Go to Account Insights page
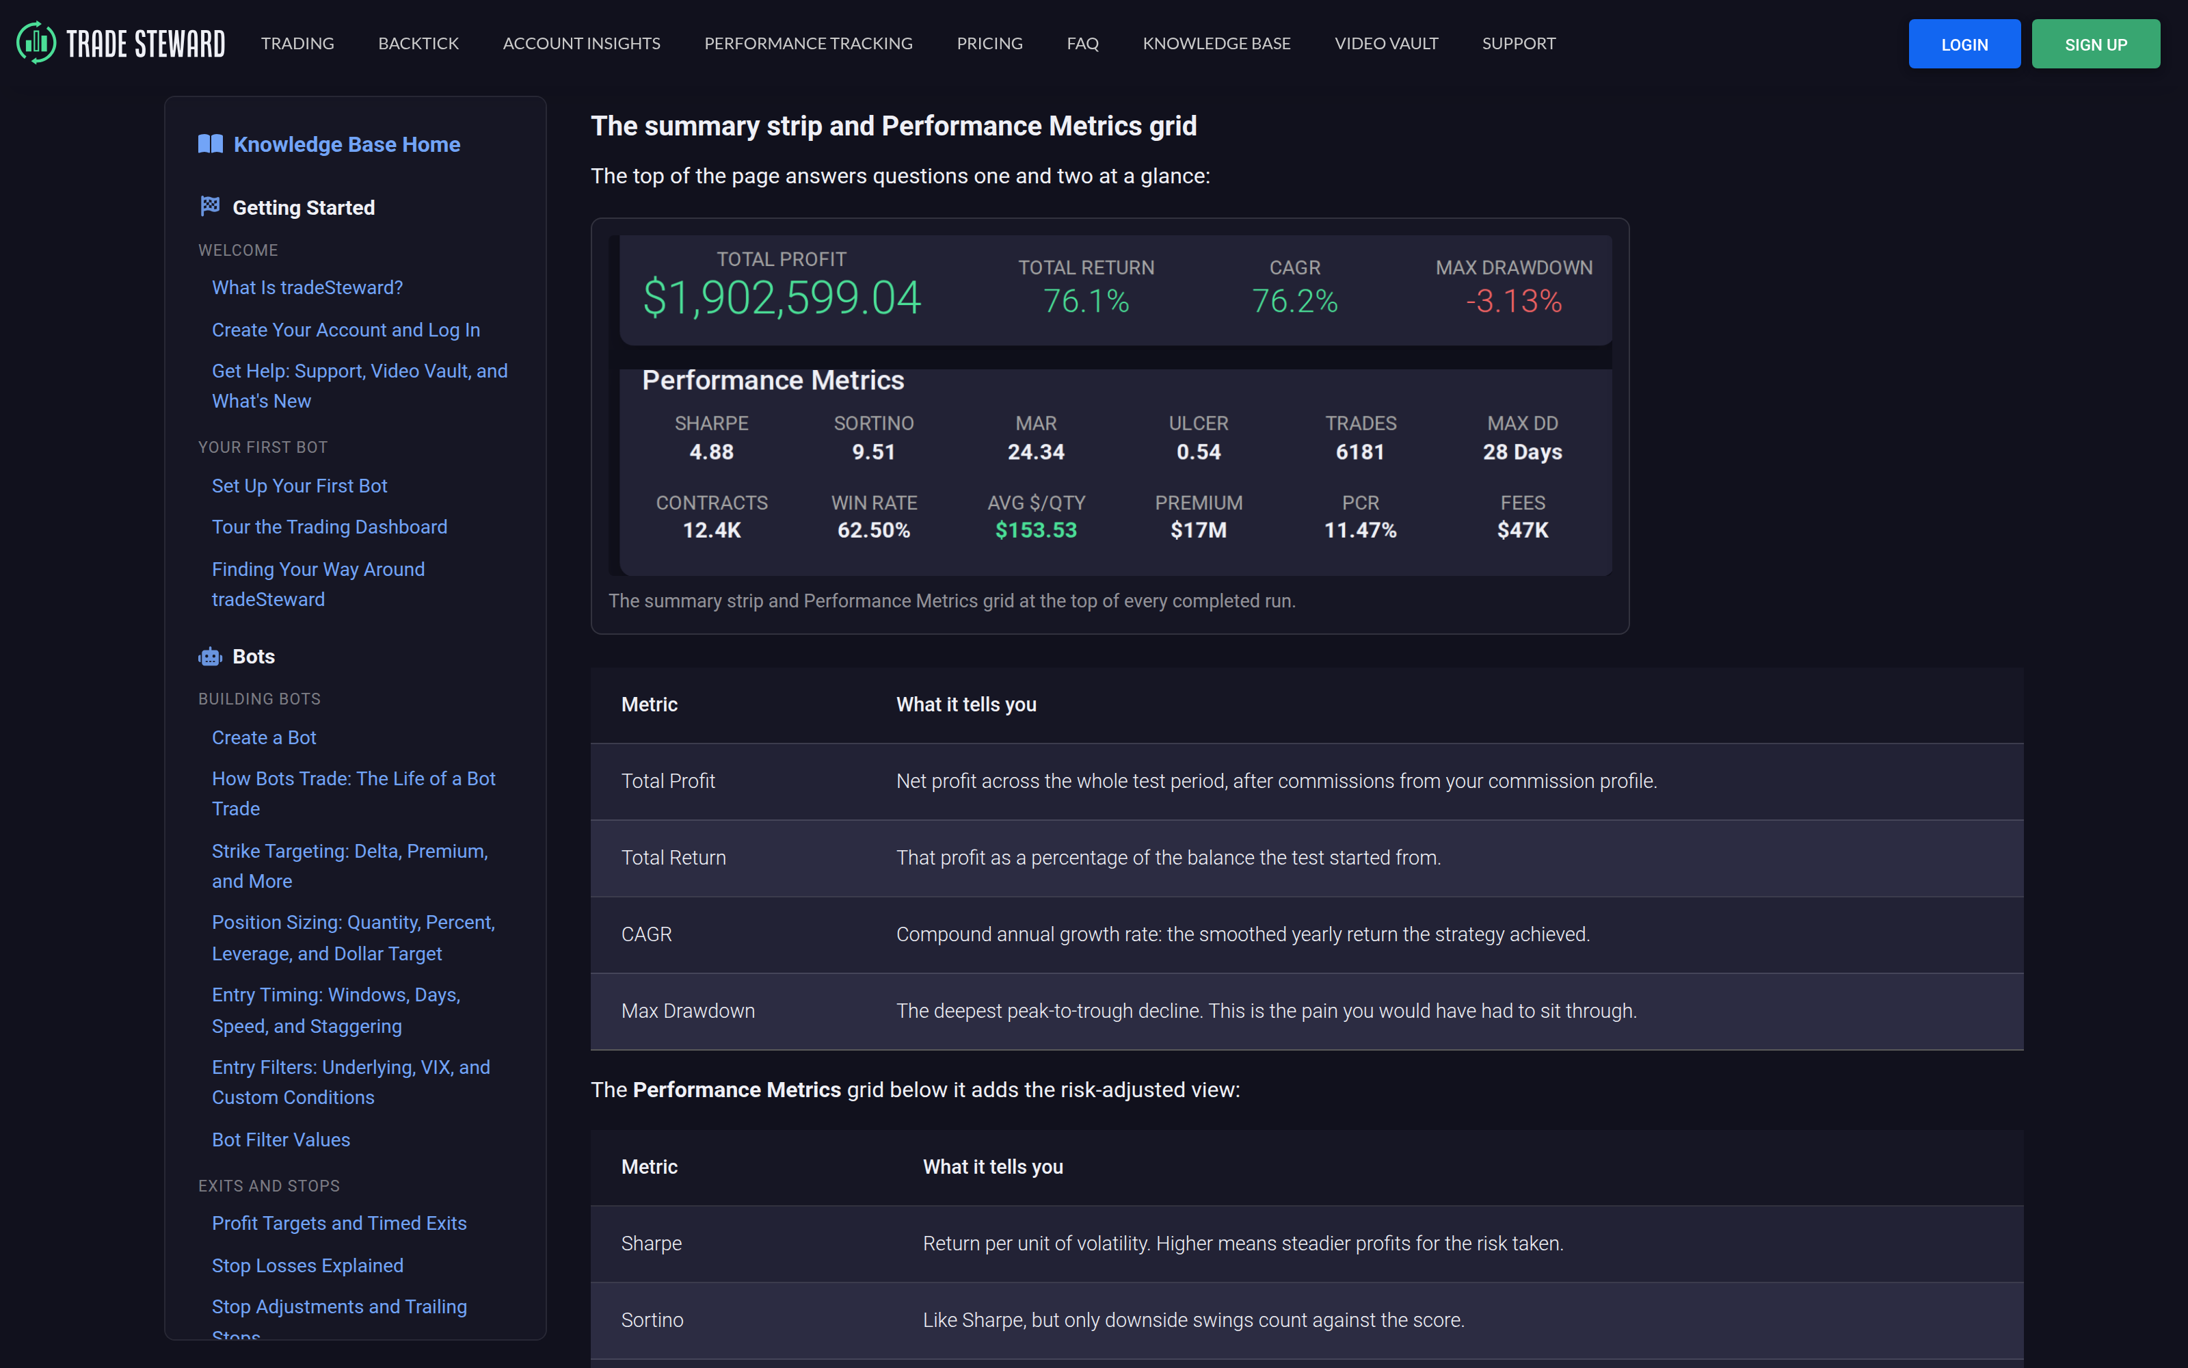The image size is (2188, 1368). 581,43
